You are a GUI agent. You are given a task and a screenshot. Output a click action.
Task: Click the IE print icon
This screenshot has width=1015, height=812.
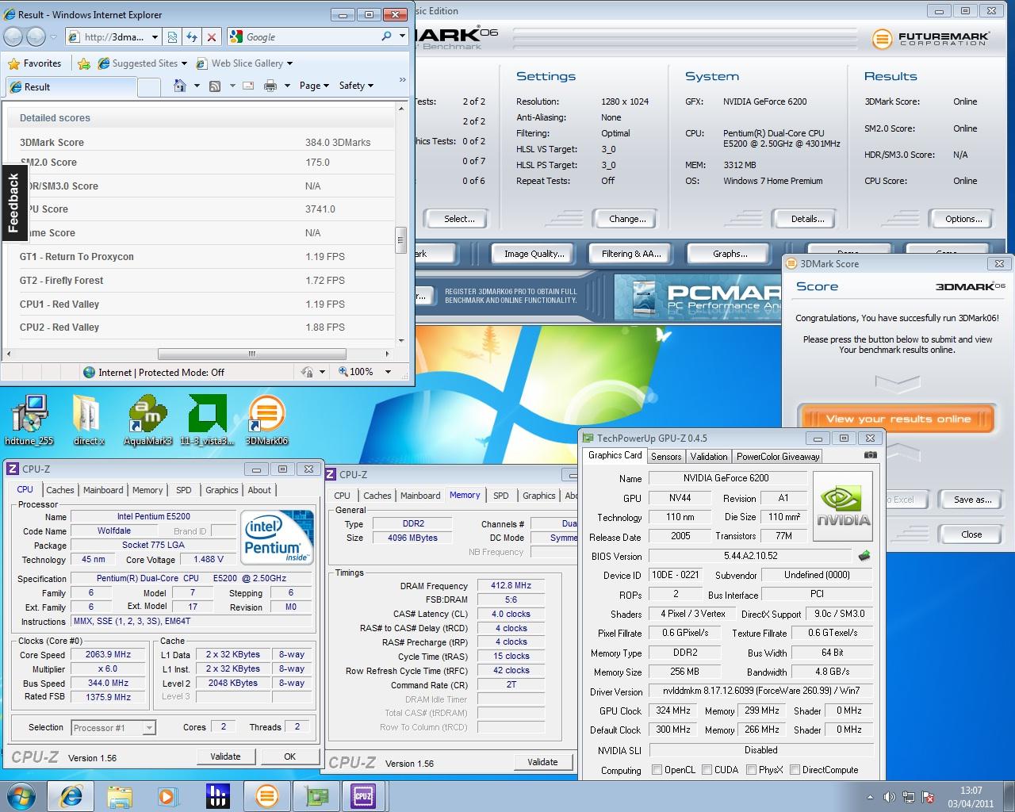pyautogui.click(x=270, y=86)
